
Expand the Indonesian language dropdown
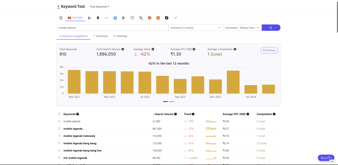tap(242, 28)
